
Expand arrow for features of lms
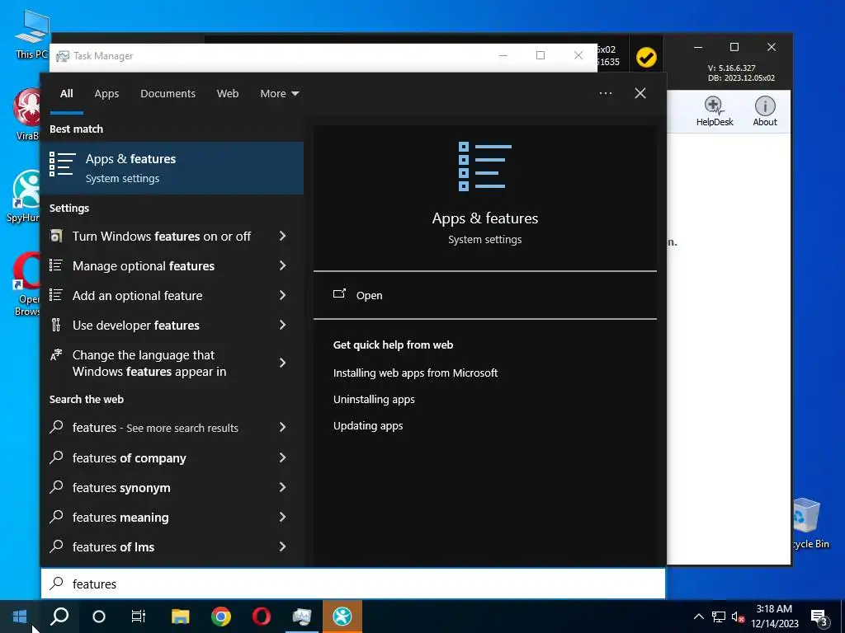pos(283,546)
